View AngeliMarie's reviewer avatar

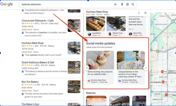pyautogui.click(x=89, y=34)
